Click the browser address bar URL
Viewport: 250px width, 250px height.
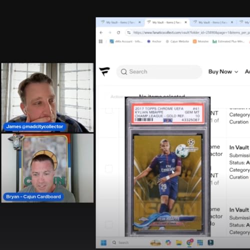coord(191,32)
